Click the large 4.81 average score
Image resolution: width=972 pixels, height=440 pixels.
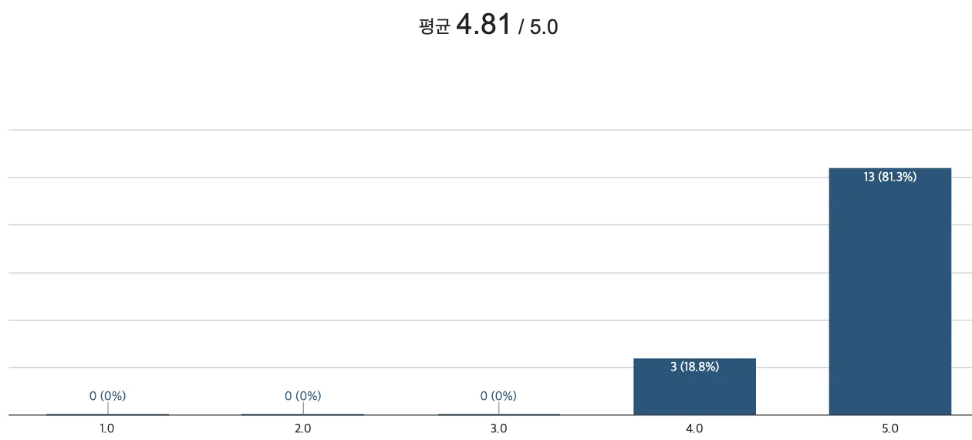click(x=484, y=25)
